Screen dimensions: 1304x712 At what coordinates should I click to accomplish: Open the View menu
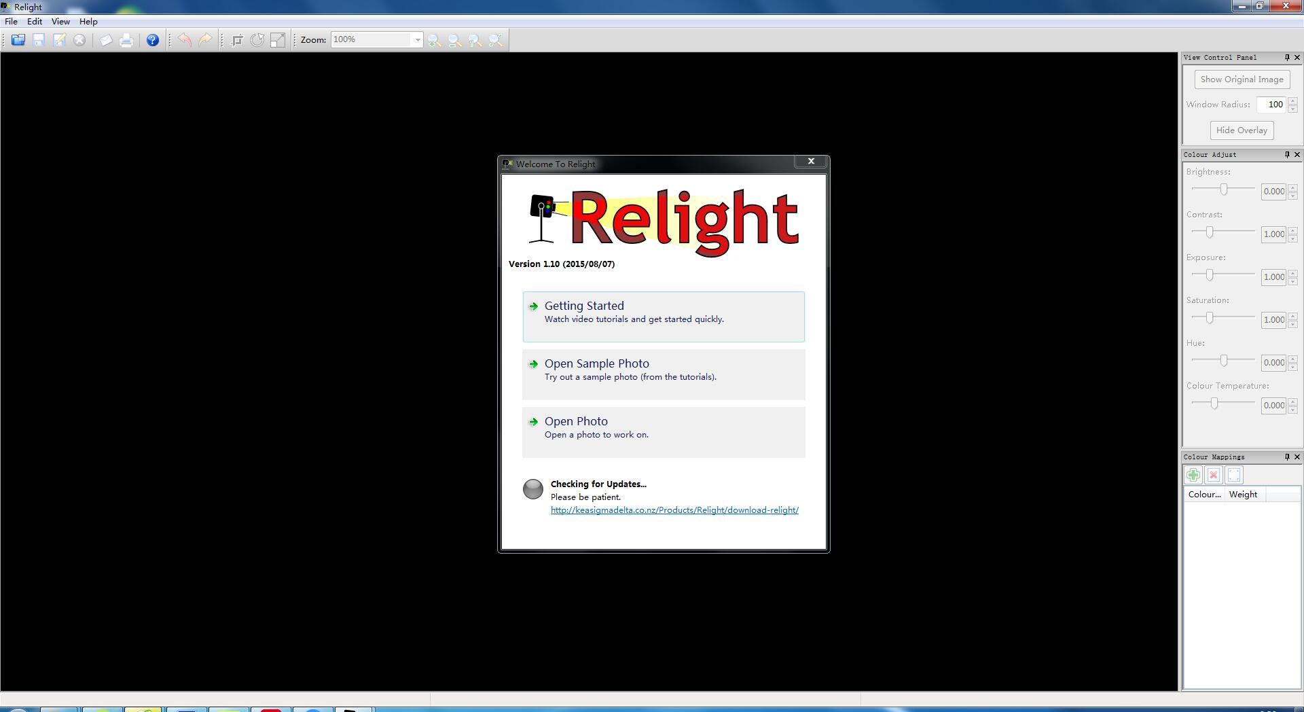coord(60,21)
